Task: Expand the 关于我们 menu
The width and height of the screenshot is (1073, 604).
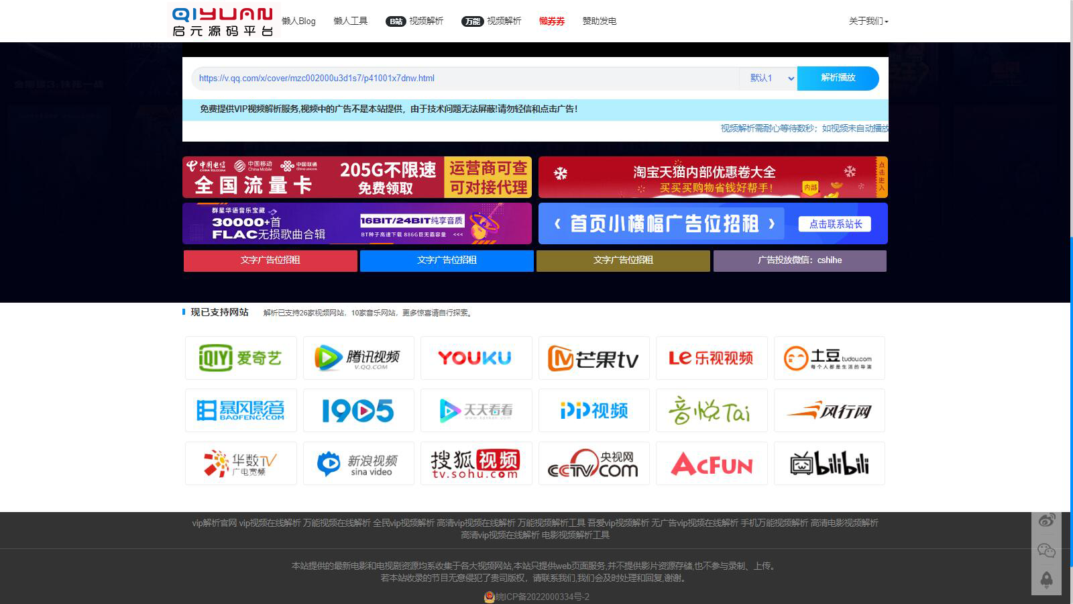Action: pyautogui.click(x=868, y=21)
